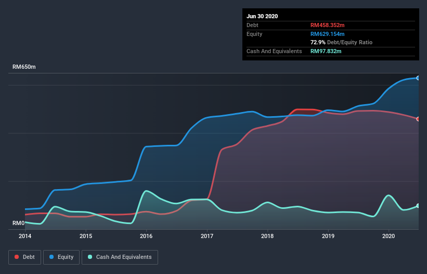Click the RM97.832m cash value
The height and width of the screenshot is (274, 427).
point(326,51)
